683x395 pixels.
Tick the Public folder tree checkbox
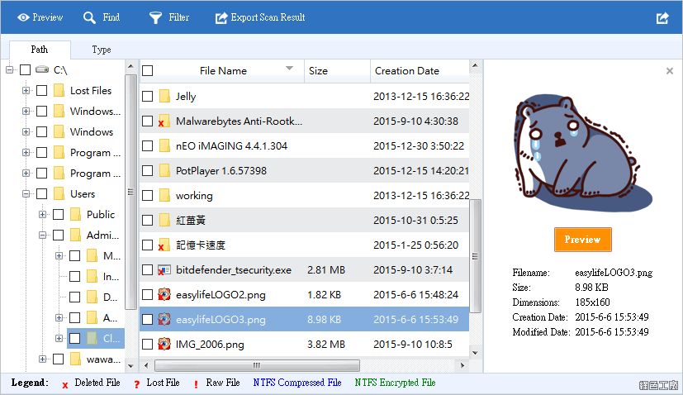(59, 215)
